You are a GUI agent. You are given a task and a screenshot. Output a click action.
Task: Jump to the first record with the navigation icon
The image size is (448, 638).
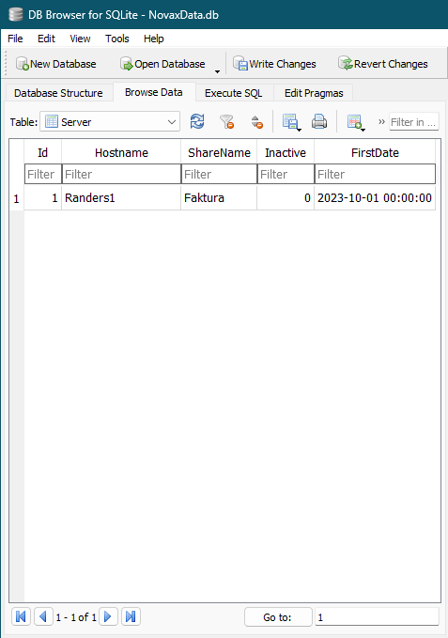(x=22, y=616)
